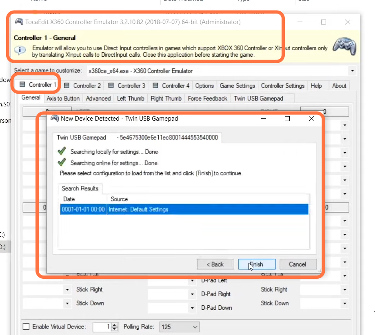Click the 0001-01-01 00:00 date cell

[x=83, y=209]
